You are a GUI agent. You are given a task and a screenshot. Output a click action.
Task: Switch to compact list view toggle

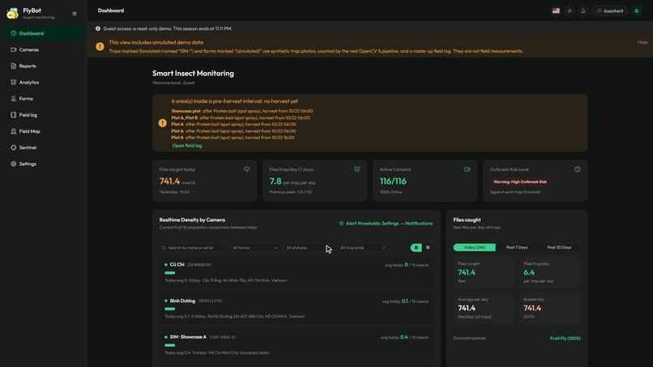(x=428, y=247)
